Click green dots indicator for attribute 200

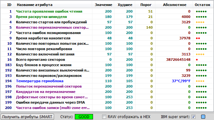[201, 108]
